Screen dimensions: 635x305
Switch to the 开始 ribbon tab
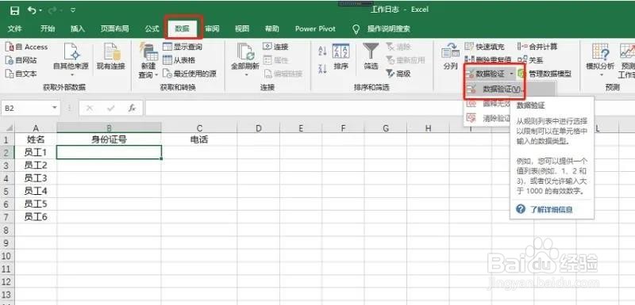[x=48, y=29]
